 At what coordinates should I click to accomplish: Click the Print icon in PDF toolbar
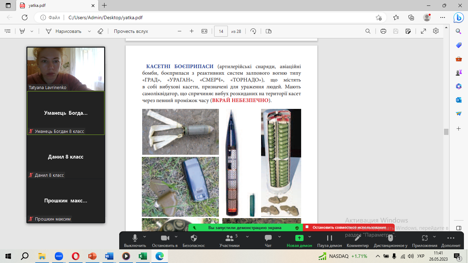383,31
